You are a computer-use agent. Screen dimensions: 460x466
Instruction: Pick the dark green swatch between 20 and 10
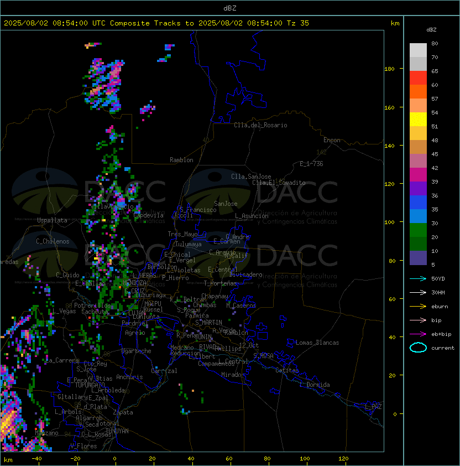click(418, 244)
